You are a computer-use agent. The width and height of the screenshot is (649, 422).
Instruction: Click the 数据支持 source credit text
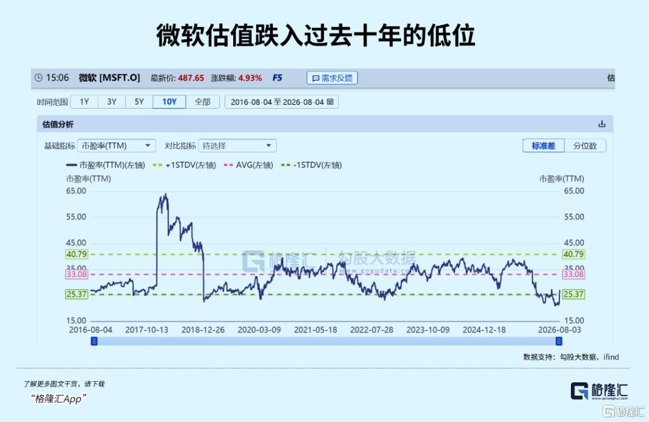coord(571,357)
